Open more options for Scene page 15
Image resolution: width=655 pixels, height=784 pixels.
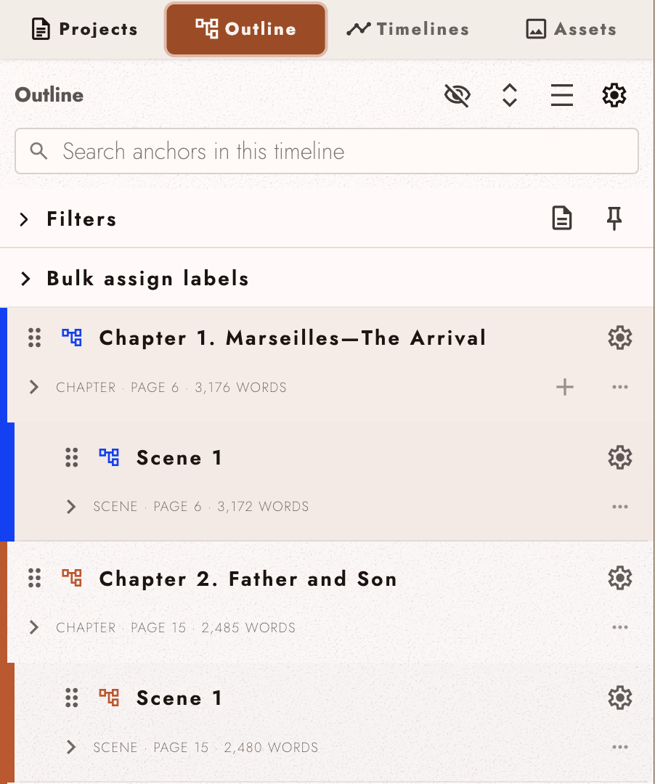[x=620, y=747]
